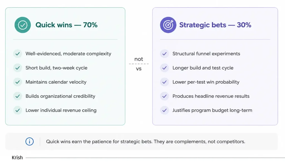The height and width of the screenshot is (165, 285).
Task: Select the Strategic bets — 30% heading
Action: 215,25
